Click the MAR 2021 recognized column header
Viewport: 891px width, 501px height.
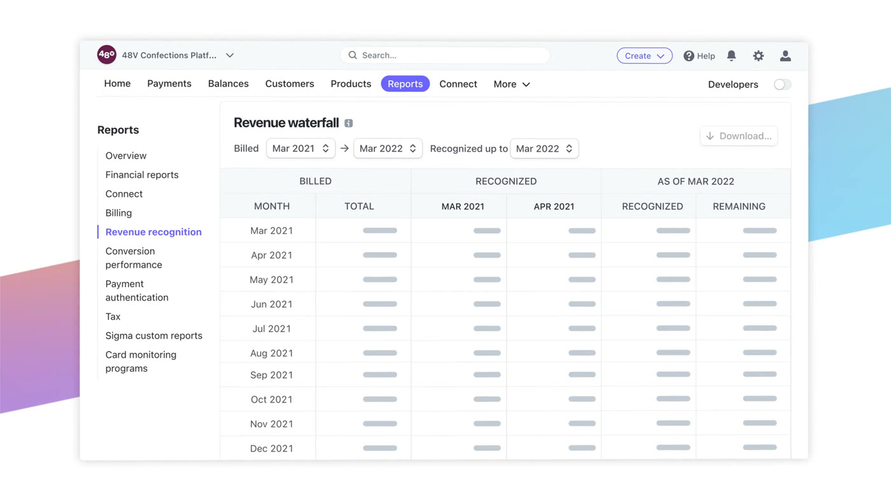tap(463, 206)
